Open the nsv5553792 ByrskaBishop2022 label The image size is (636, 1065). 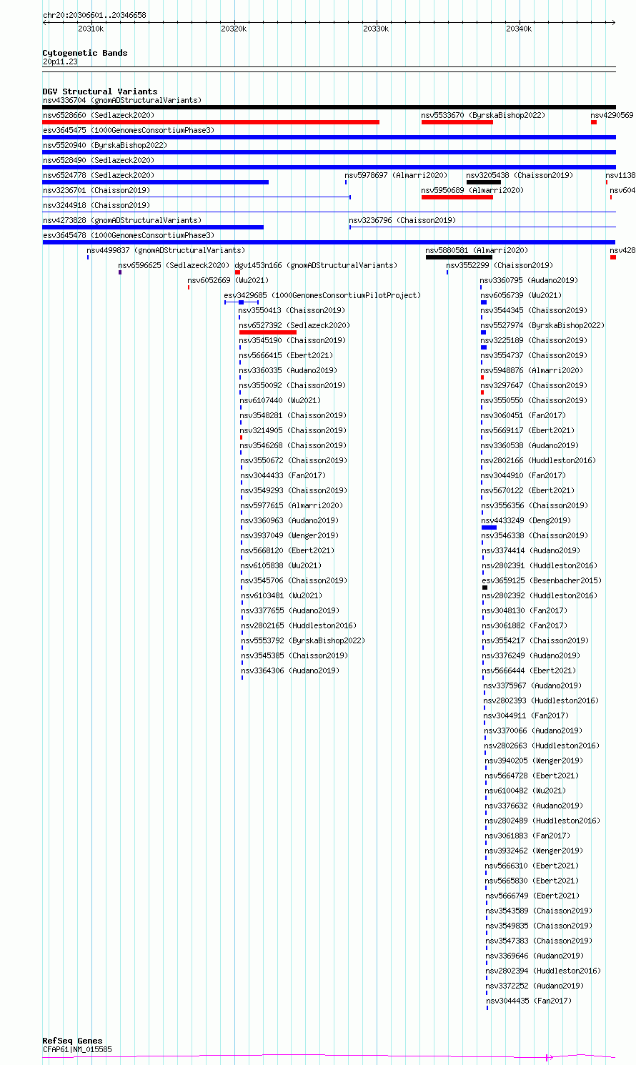click(x=303, y=640)
